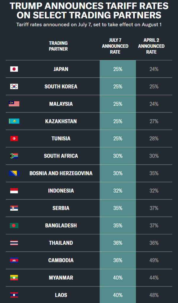The width and height of the screenshot is (178, 303).
Task: Click the South Africa flag icon
Action: point(14,156)
